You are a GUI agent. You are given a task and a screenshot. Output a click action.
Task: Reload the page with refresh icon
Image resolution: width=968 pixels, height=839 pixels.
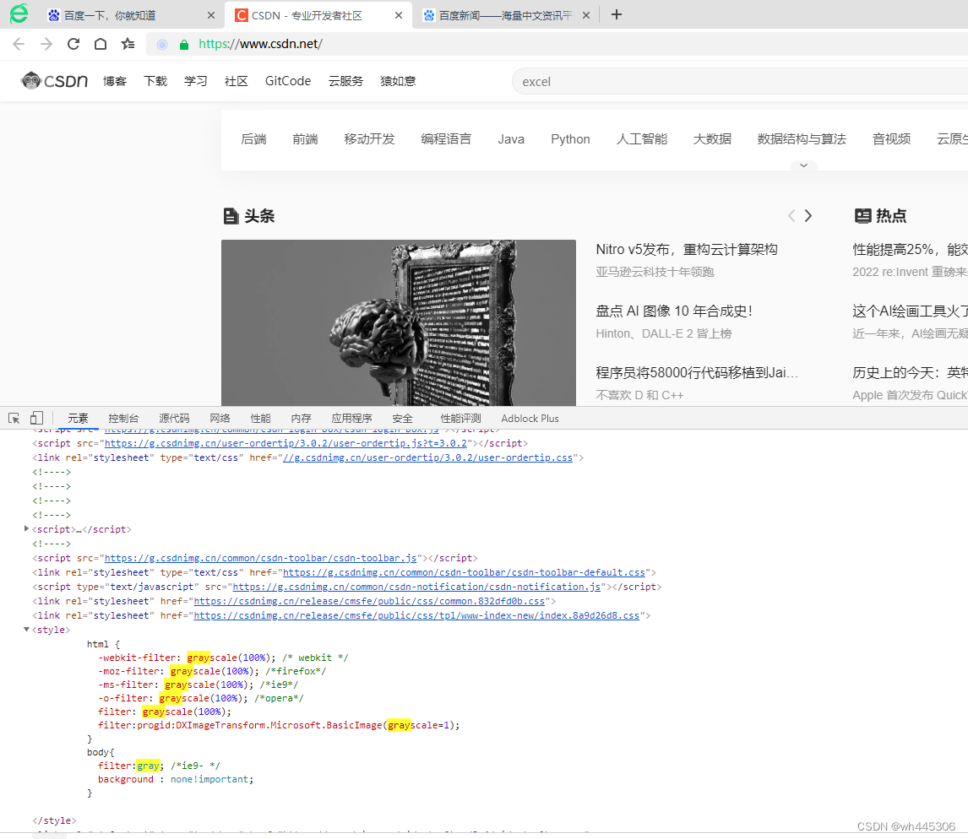click(73, 44)
